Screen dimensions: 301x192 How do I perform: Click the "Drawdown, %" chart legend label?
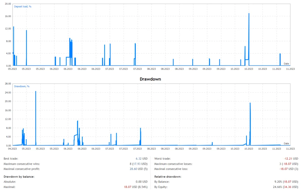pyautogui.click(x=22, y=86)
